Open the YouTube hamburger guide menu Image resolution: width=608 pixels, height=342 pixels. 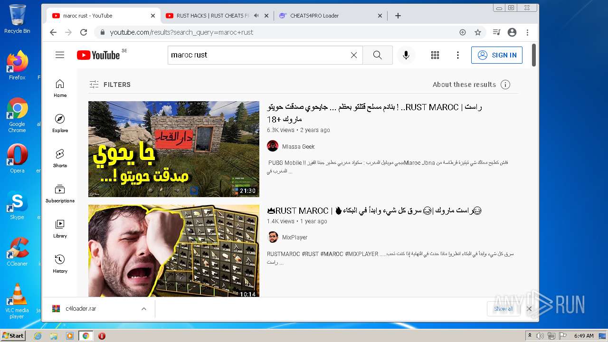(x=60, y=55)
